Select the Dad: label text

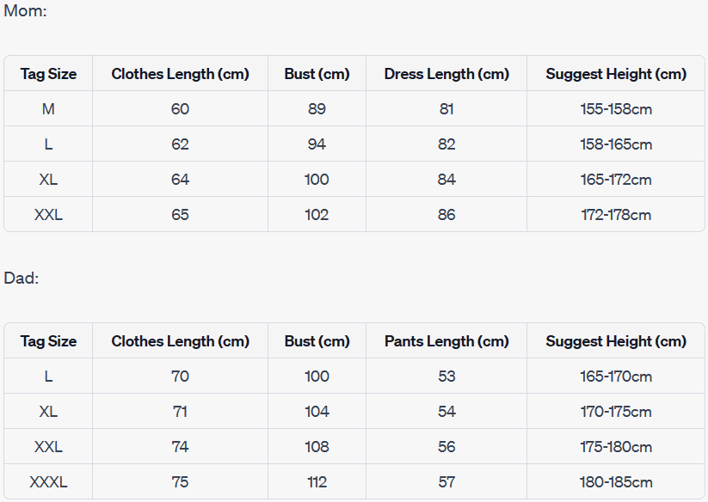[22, 279]
